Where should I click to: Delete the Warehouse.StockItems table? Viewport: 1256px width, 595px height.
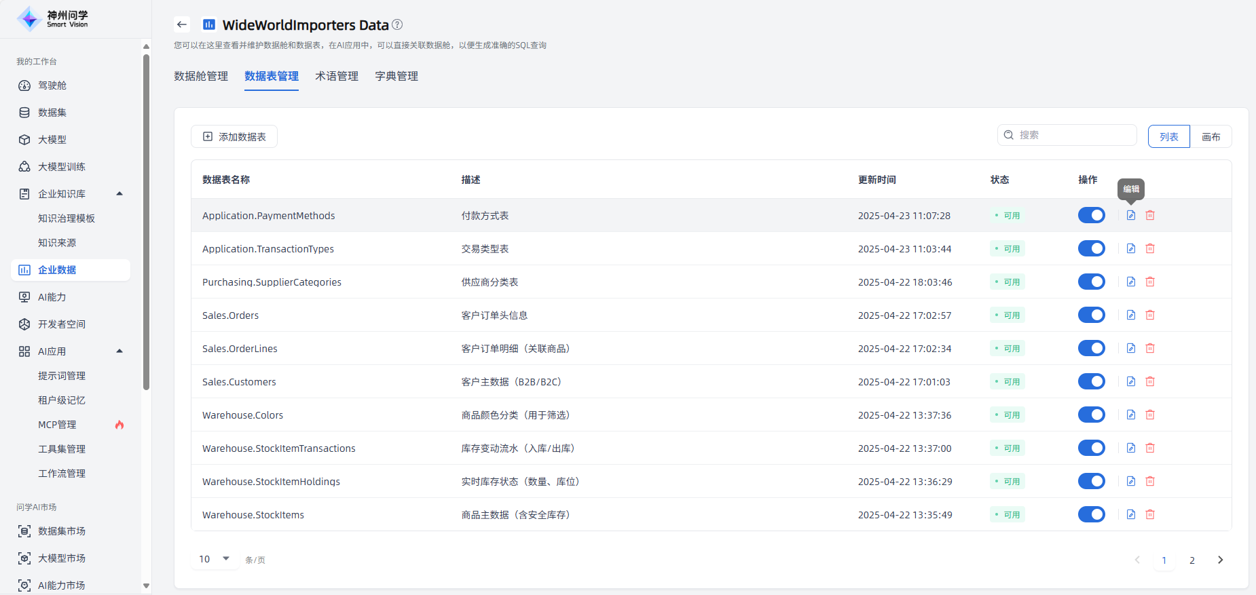pos(1150,514)
